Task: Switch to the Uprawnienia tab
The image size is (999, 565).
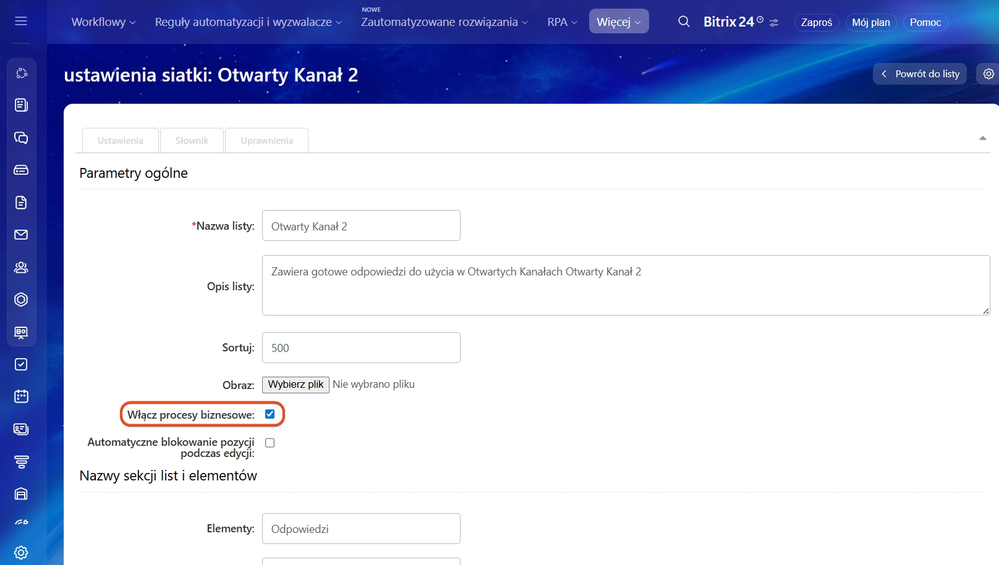Action: [x=266, y=141]
